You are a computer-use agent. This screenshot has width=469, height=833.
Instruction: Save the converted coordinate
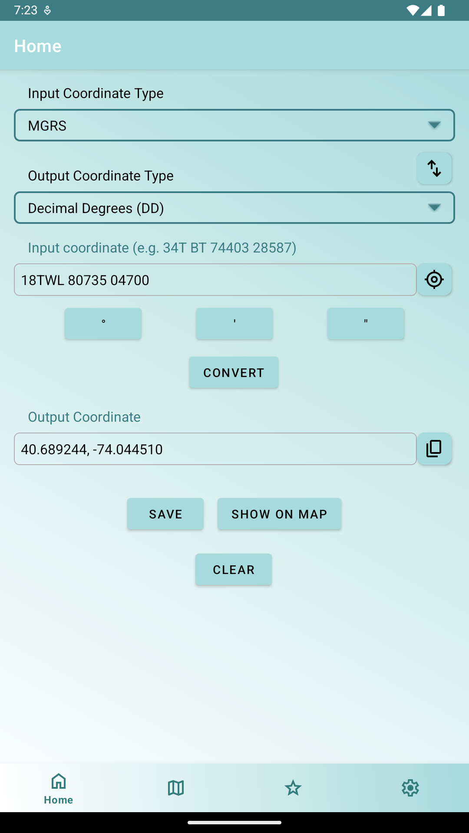point(165,514)
